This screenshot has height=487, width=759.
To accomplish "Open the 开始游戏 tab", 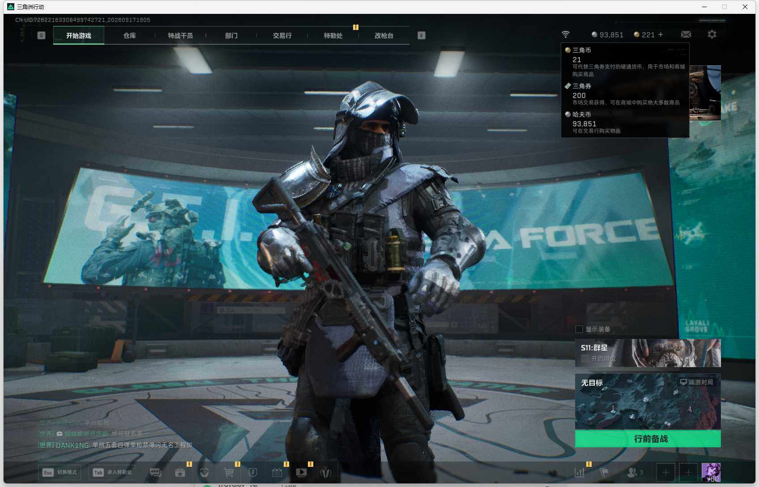I will (79, 35).
